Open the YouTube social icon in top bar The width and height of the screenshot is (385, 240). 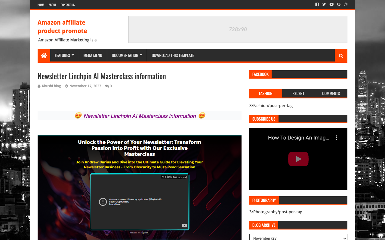tap(331, 4)
